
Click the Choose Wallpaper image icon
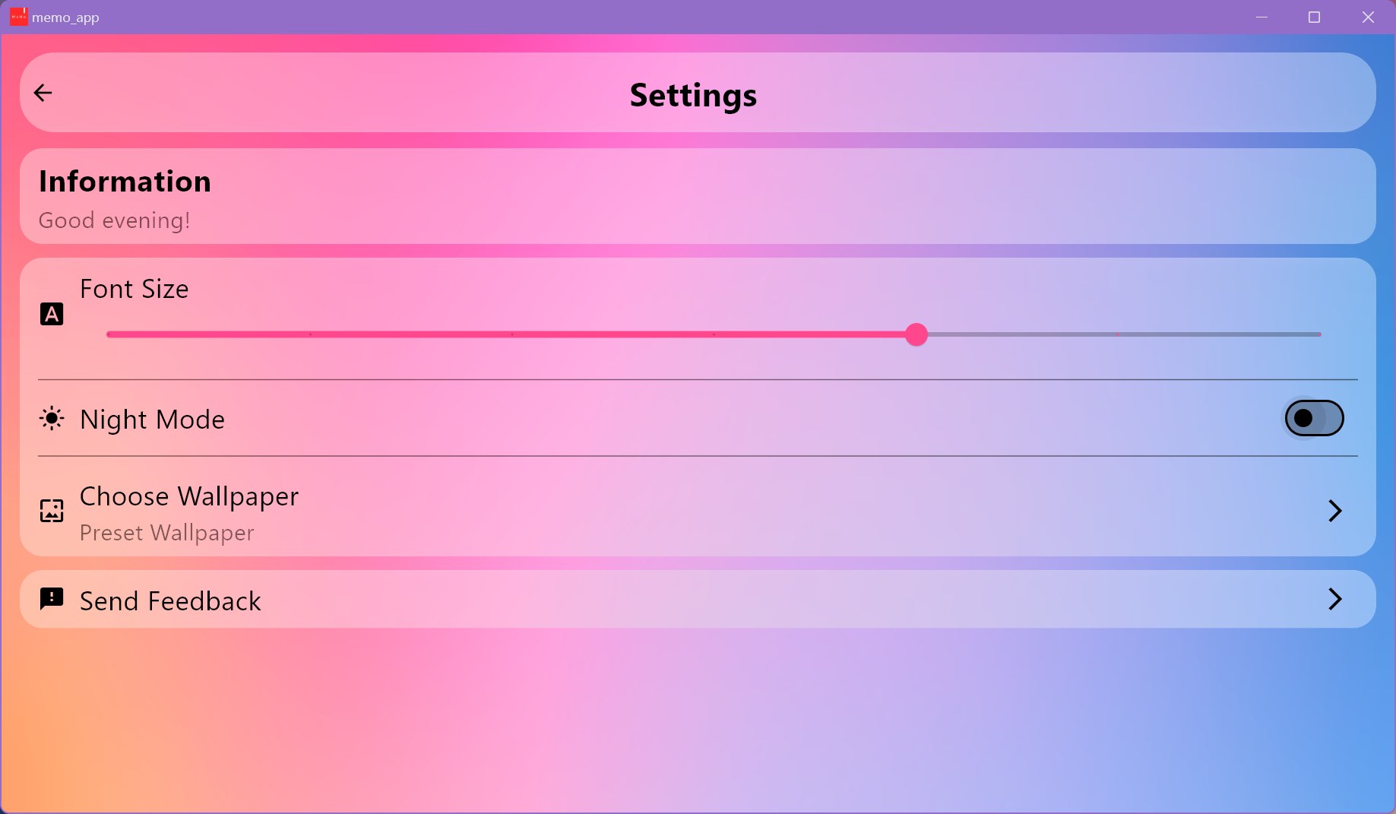(x=52, y=511)
